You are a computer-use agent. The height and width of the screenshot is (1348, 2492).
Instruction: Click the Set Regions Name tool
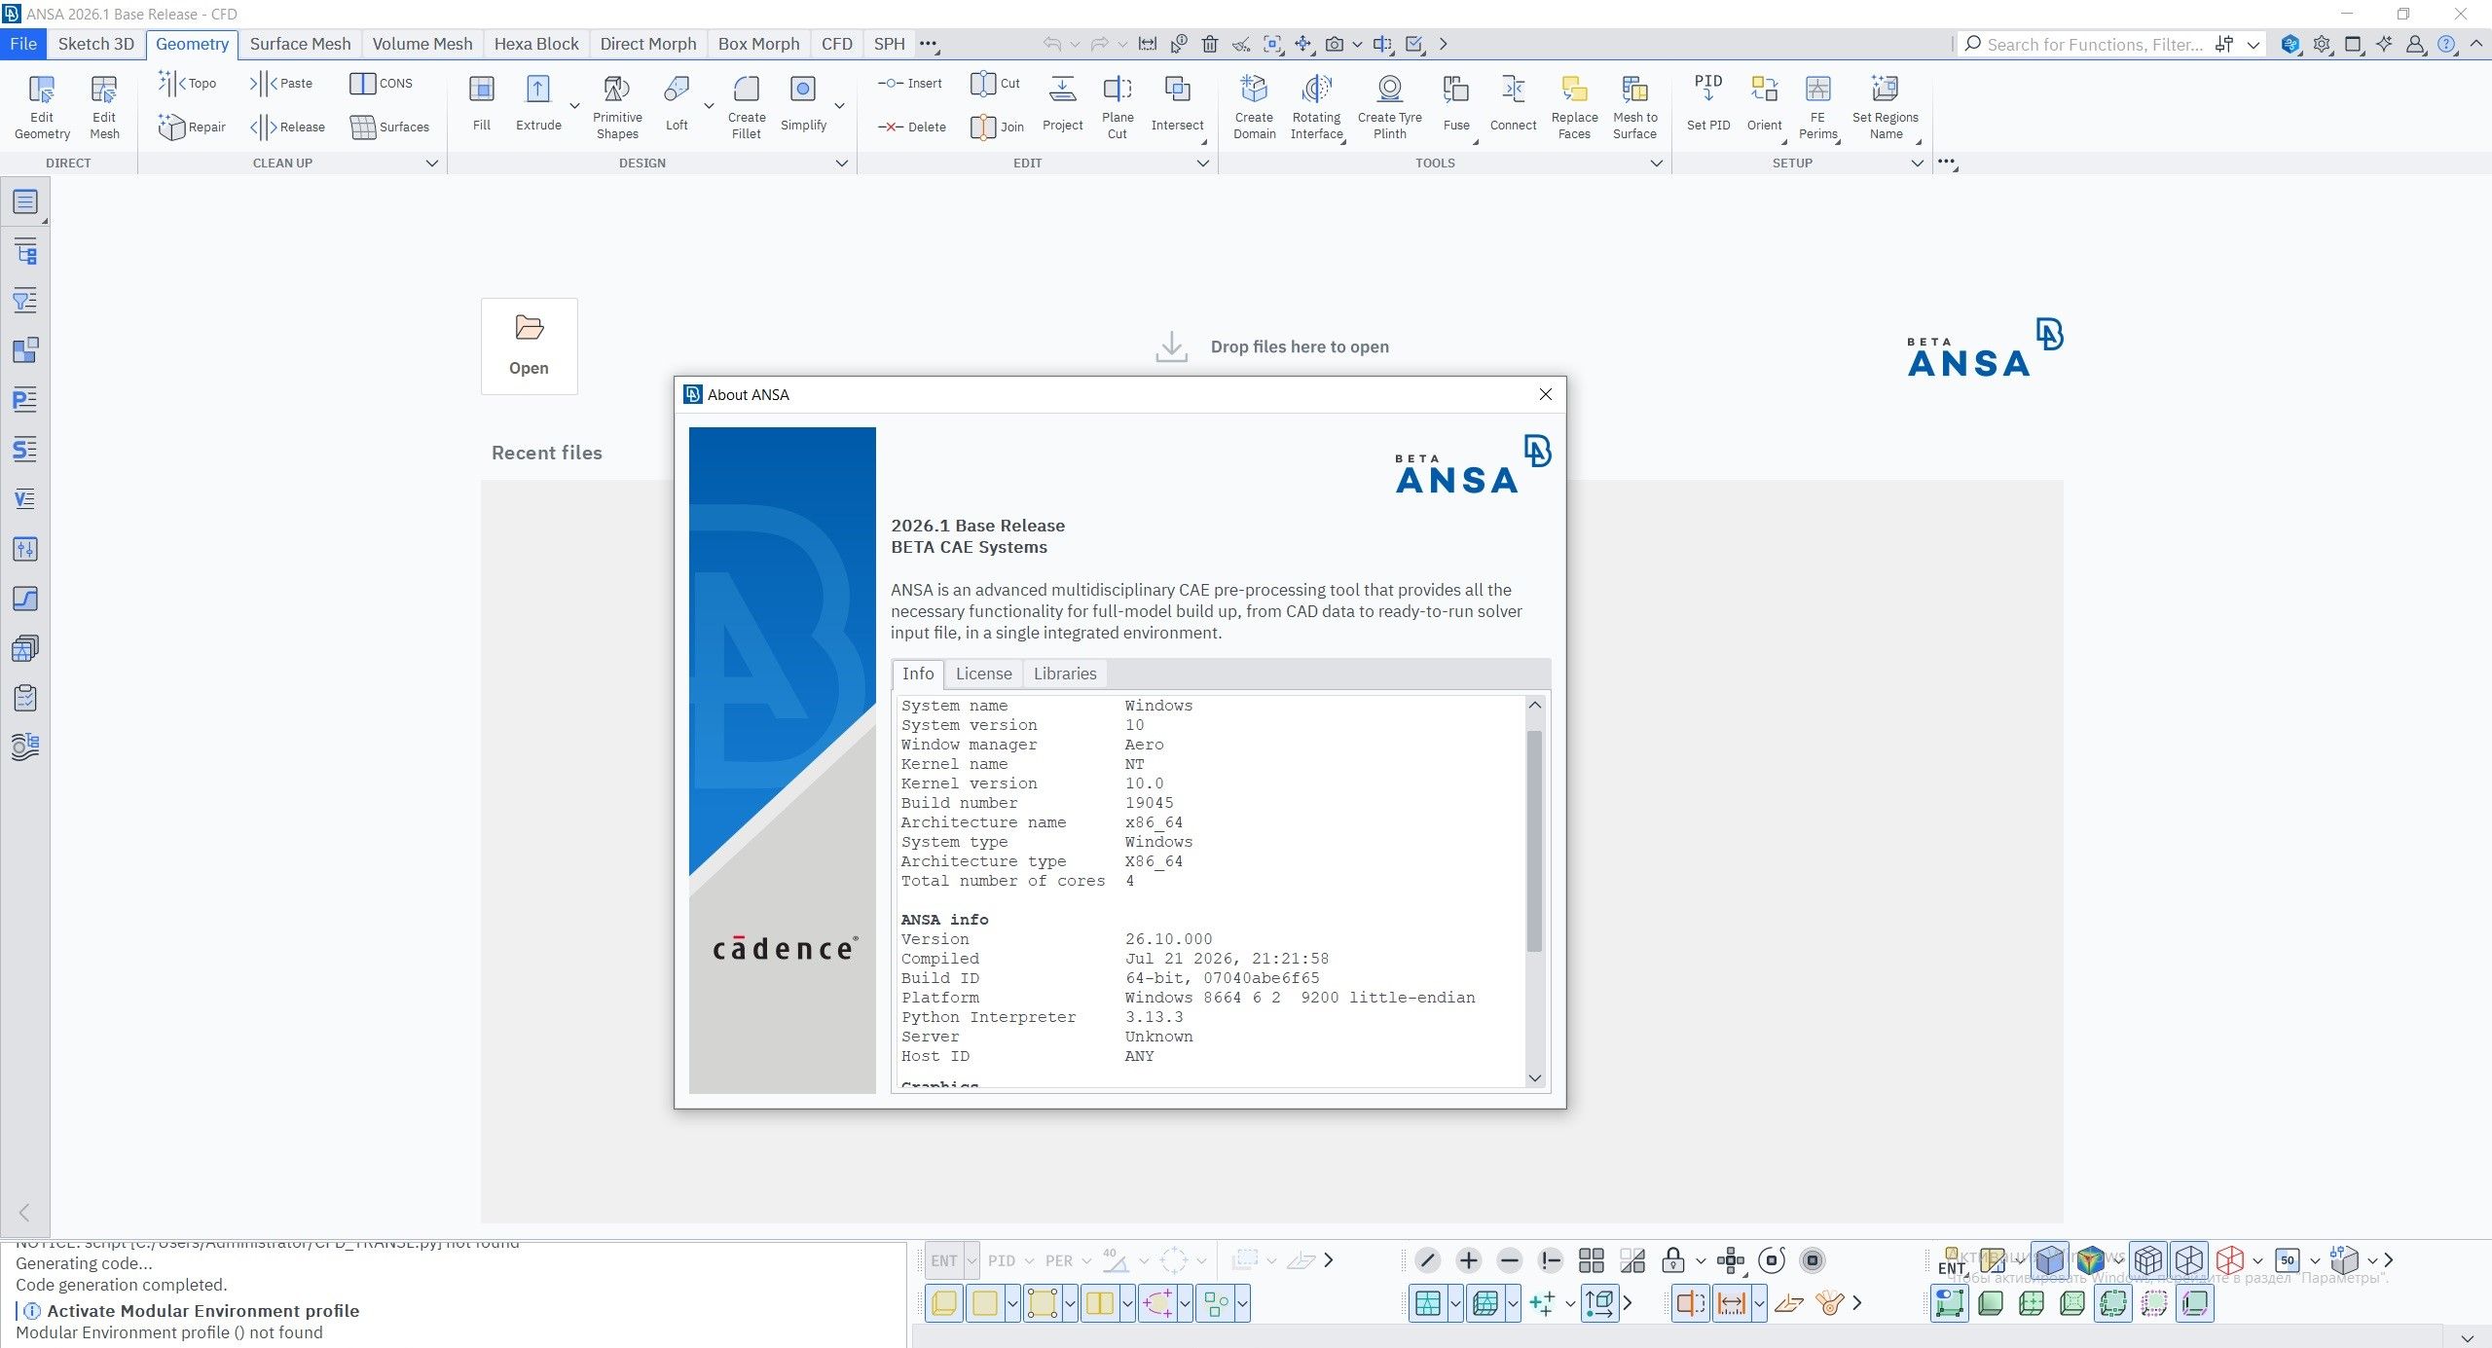(x=1885, y=107)
